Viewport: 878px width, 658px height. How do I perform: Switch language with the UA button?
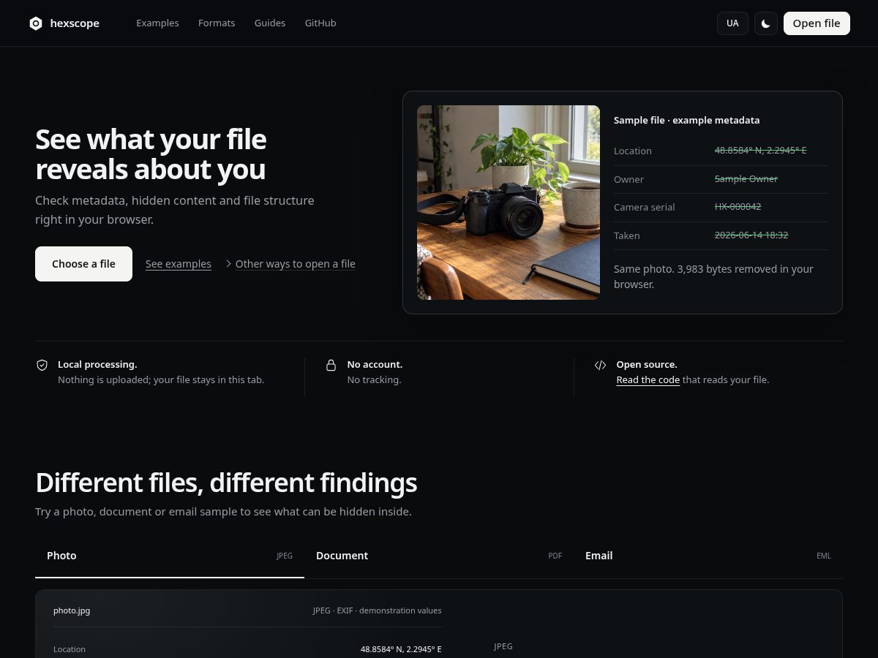point(732,23)
